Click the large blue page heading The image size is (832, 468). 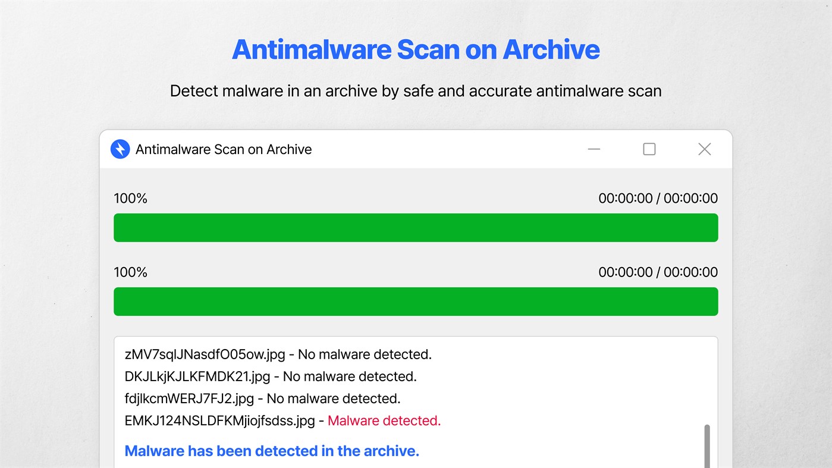pos(416,49)
